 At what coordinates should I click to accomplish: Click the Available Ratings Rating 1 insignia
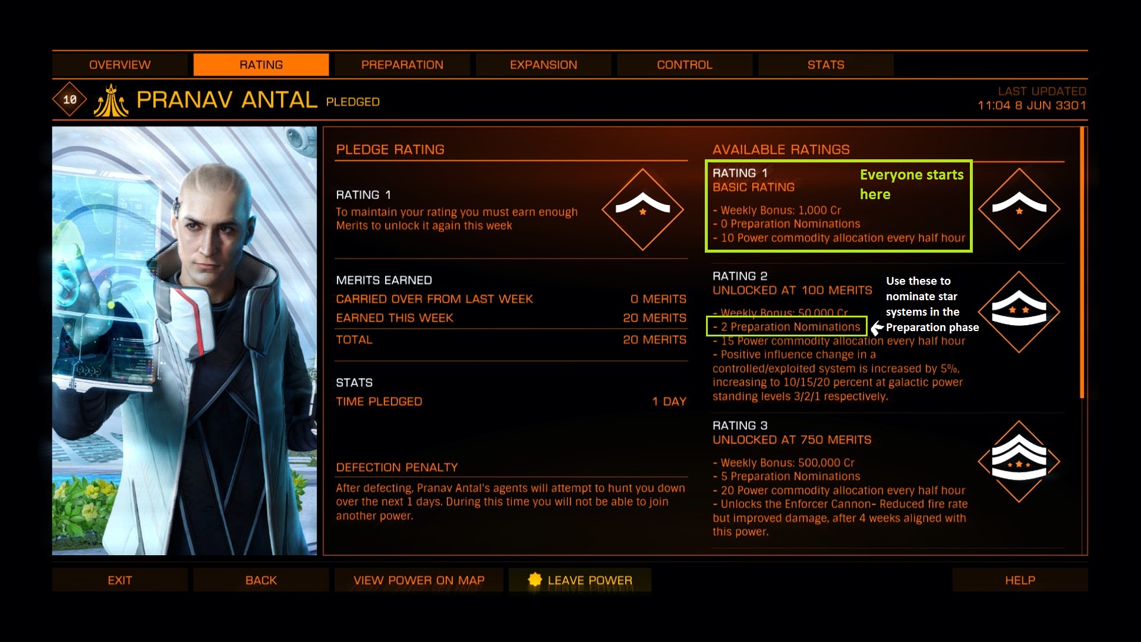[1019, 209]
